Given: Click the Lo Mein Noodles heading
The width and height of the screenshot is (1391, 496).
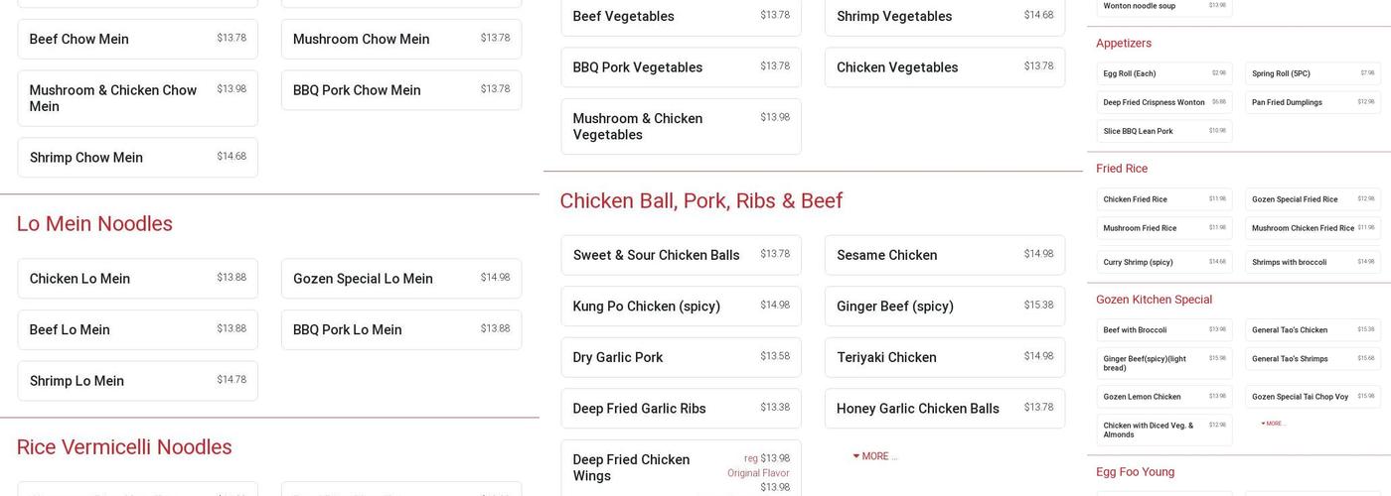Looking at the screenshot, I should (94, 224).
